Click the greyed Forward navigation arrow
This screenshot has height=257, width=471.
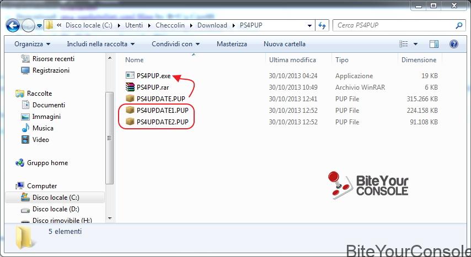coord(28,26)
